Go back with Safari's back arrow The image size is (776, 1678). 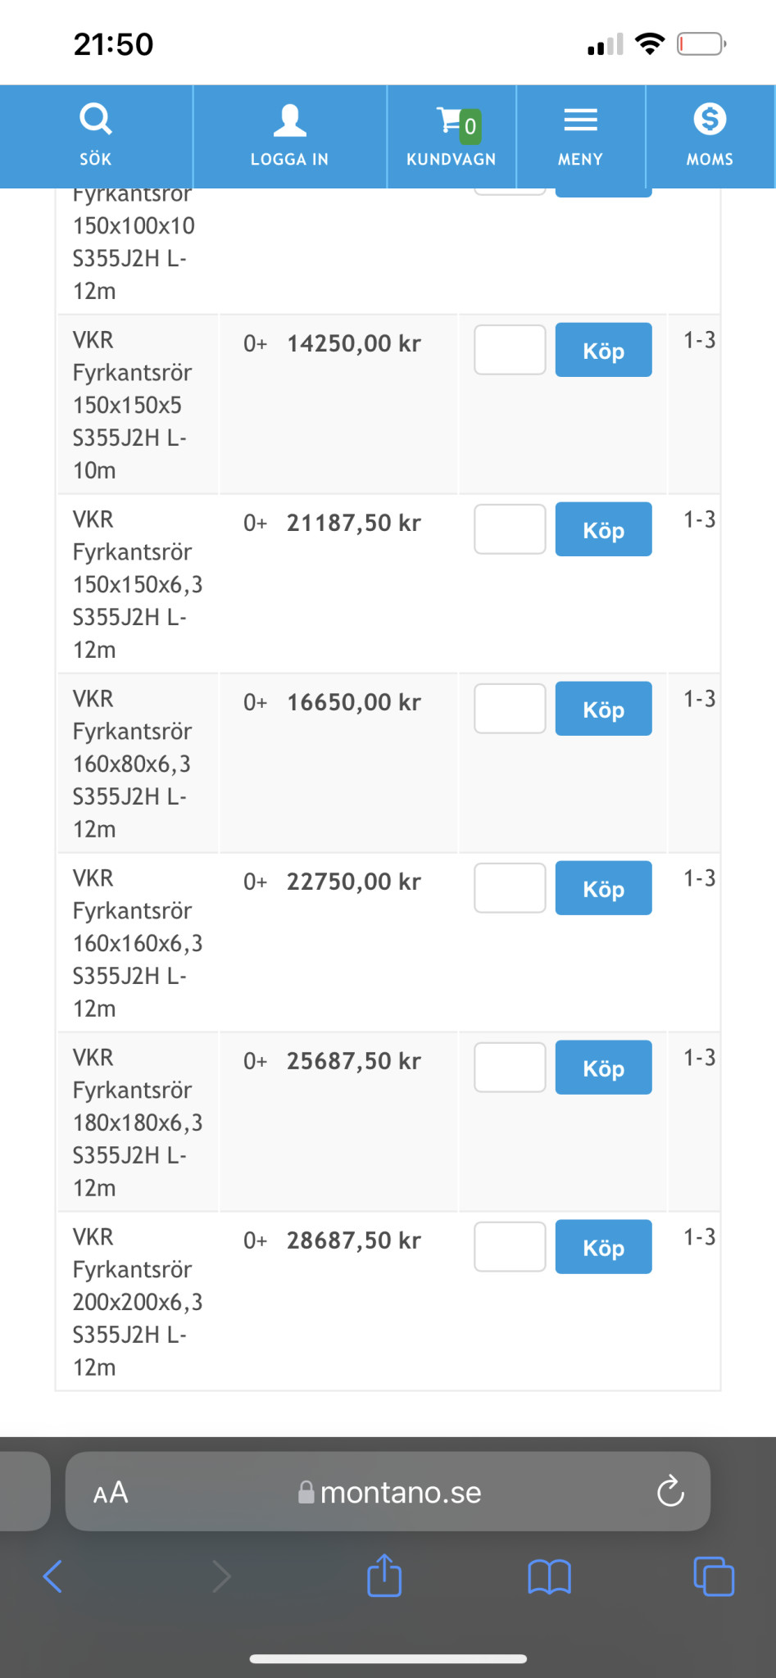[x=52, y=1576]
